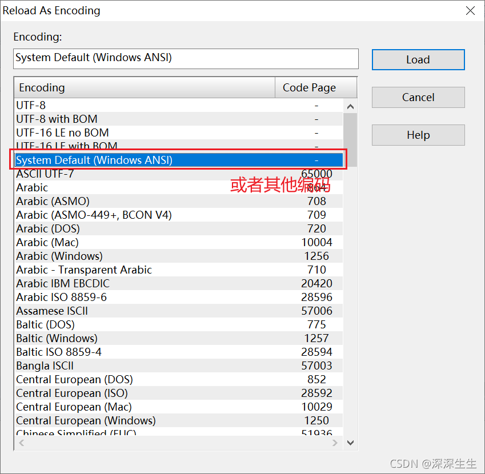Sort by the Encoding column header
This screenshot has width=485, height=474.
coord(145,88)
